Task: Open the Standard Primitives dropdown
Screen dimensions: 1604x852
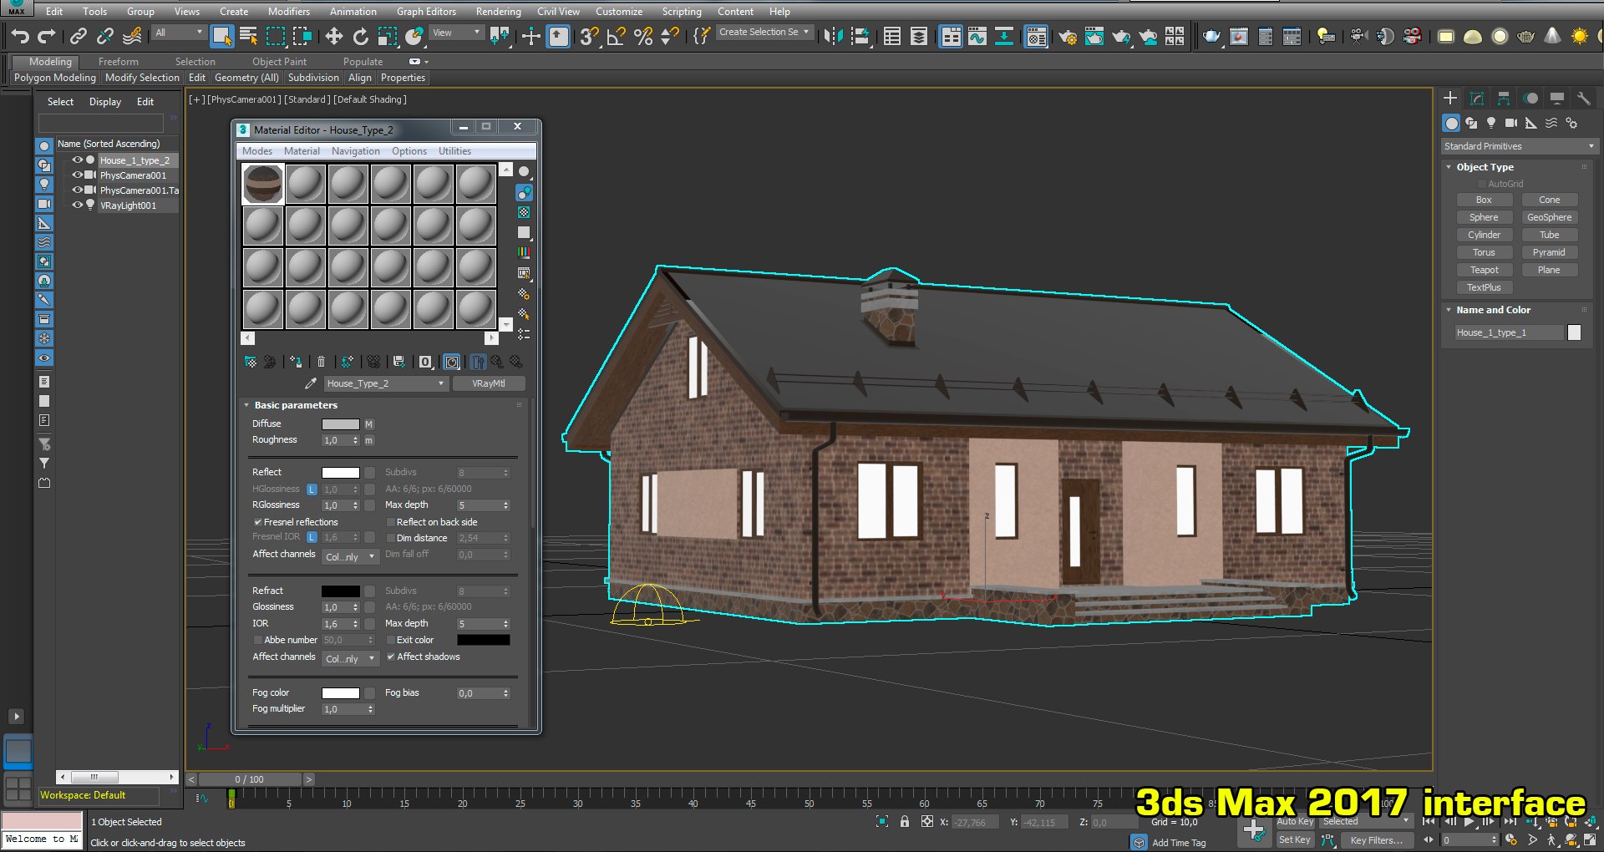Action: [x=1519, y=146]
